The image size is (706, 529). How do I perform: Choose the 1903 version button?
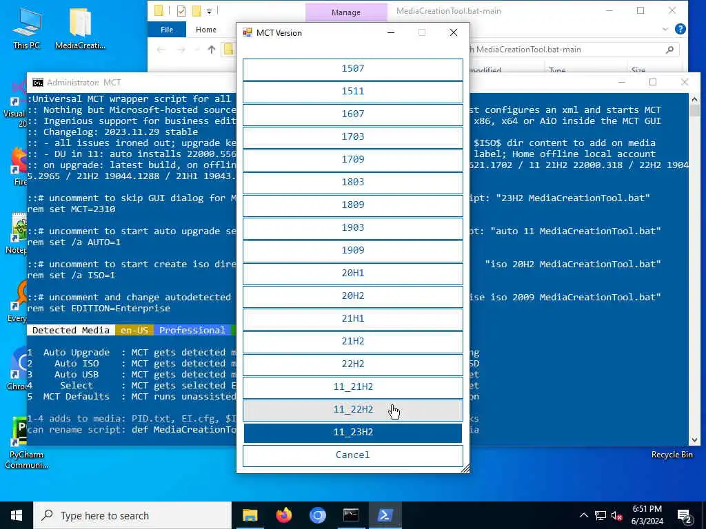[x=352, y=227]
